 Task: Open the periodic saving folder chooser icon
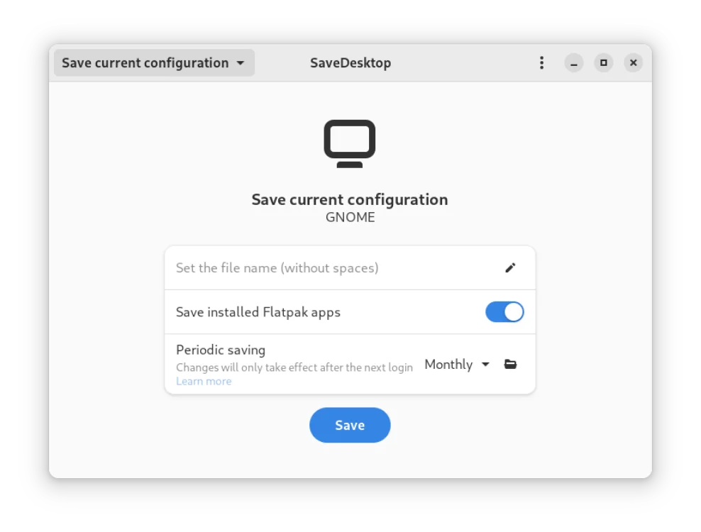tap(510, 365)
